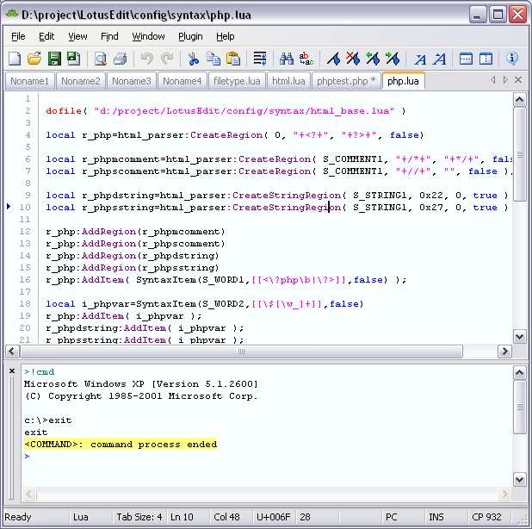
Task: Click the Ln 10 status entry
Action: (x=189, y=517)
